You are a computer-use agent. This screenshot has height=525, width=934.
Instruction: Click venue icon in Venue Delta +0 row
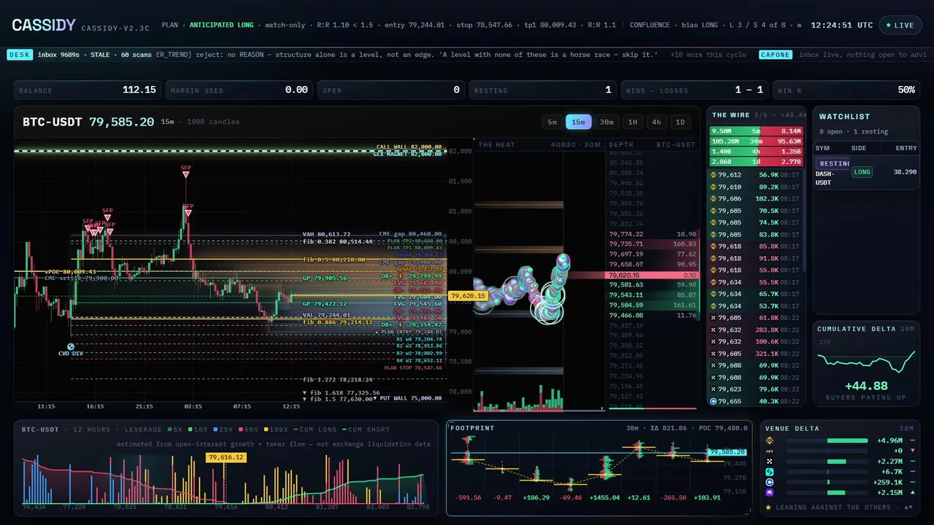(768, 451)
